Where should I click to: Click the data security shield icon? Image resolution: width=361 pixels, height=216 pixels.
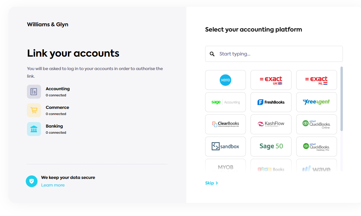[32, 181]
